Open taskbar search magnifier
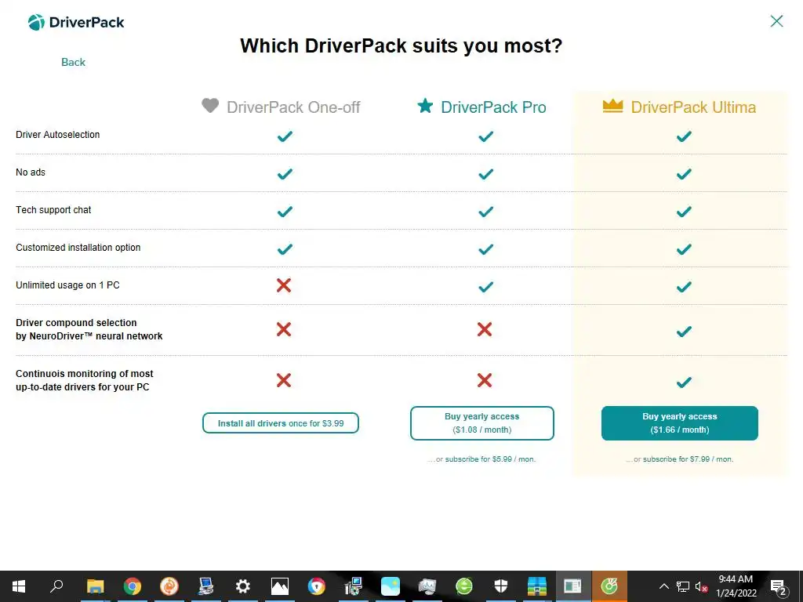This screenshot has width=803, height=602. tap(56, 586)
